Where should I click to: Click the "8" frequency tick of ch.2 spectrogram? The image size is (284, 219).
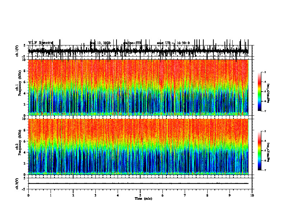tap(25, 130)
